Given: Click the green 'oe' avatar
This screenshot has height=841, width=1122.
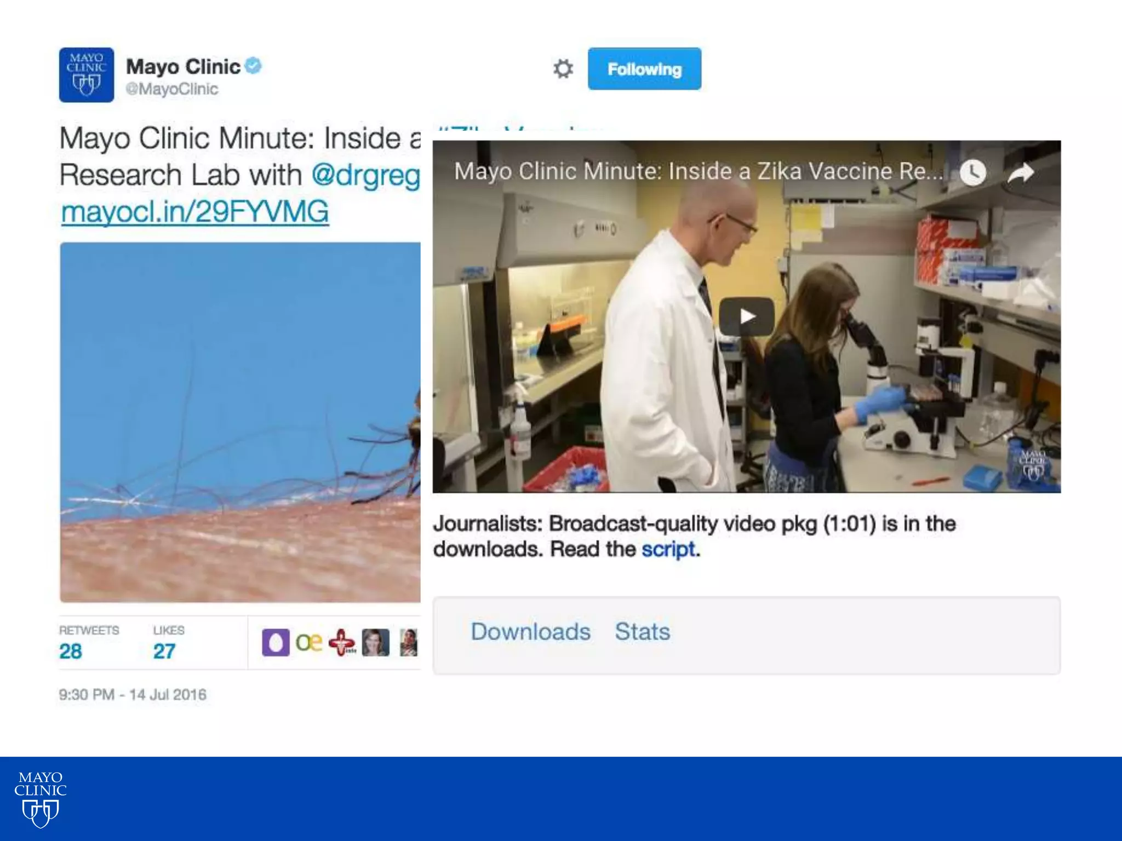Looking at the screenshot, I should tap(308, 642).
